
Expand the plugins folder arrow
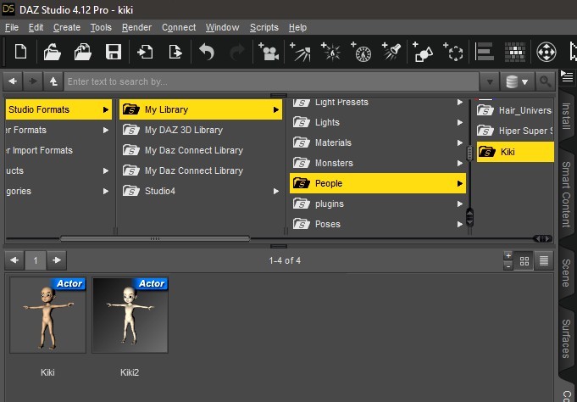tap(459, 204)
